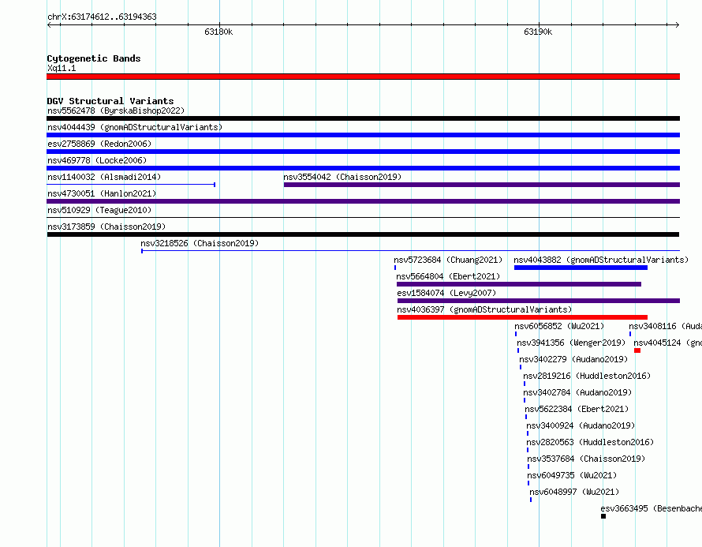The width and height of the screenshot is (702, 547).
Task: Select nsv5622384 (Ebert2021) label
Action: point(577,409)
